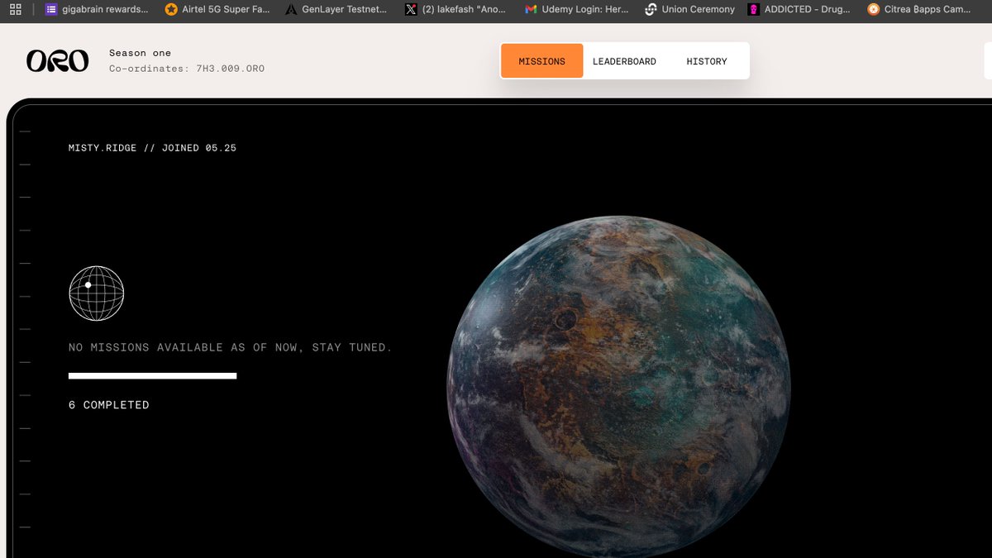The width and height of the screenshot is (992, 558).
Task: Click the rotating planet image
Action: click(x=618, y=388)
